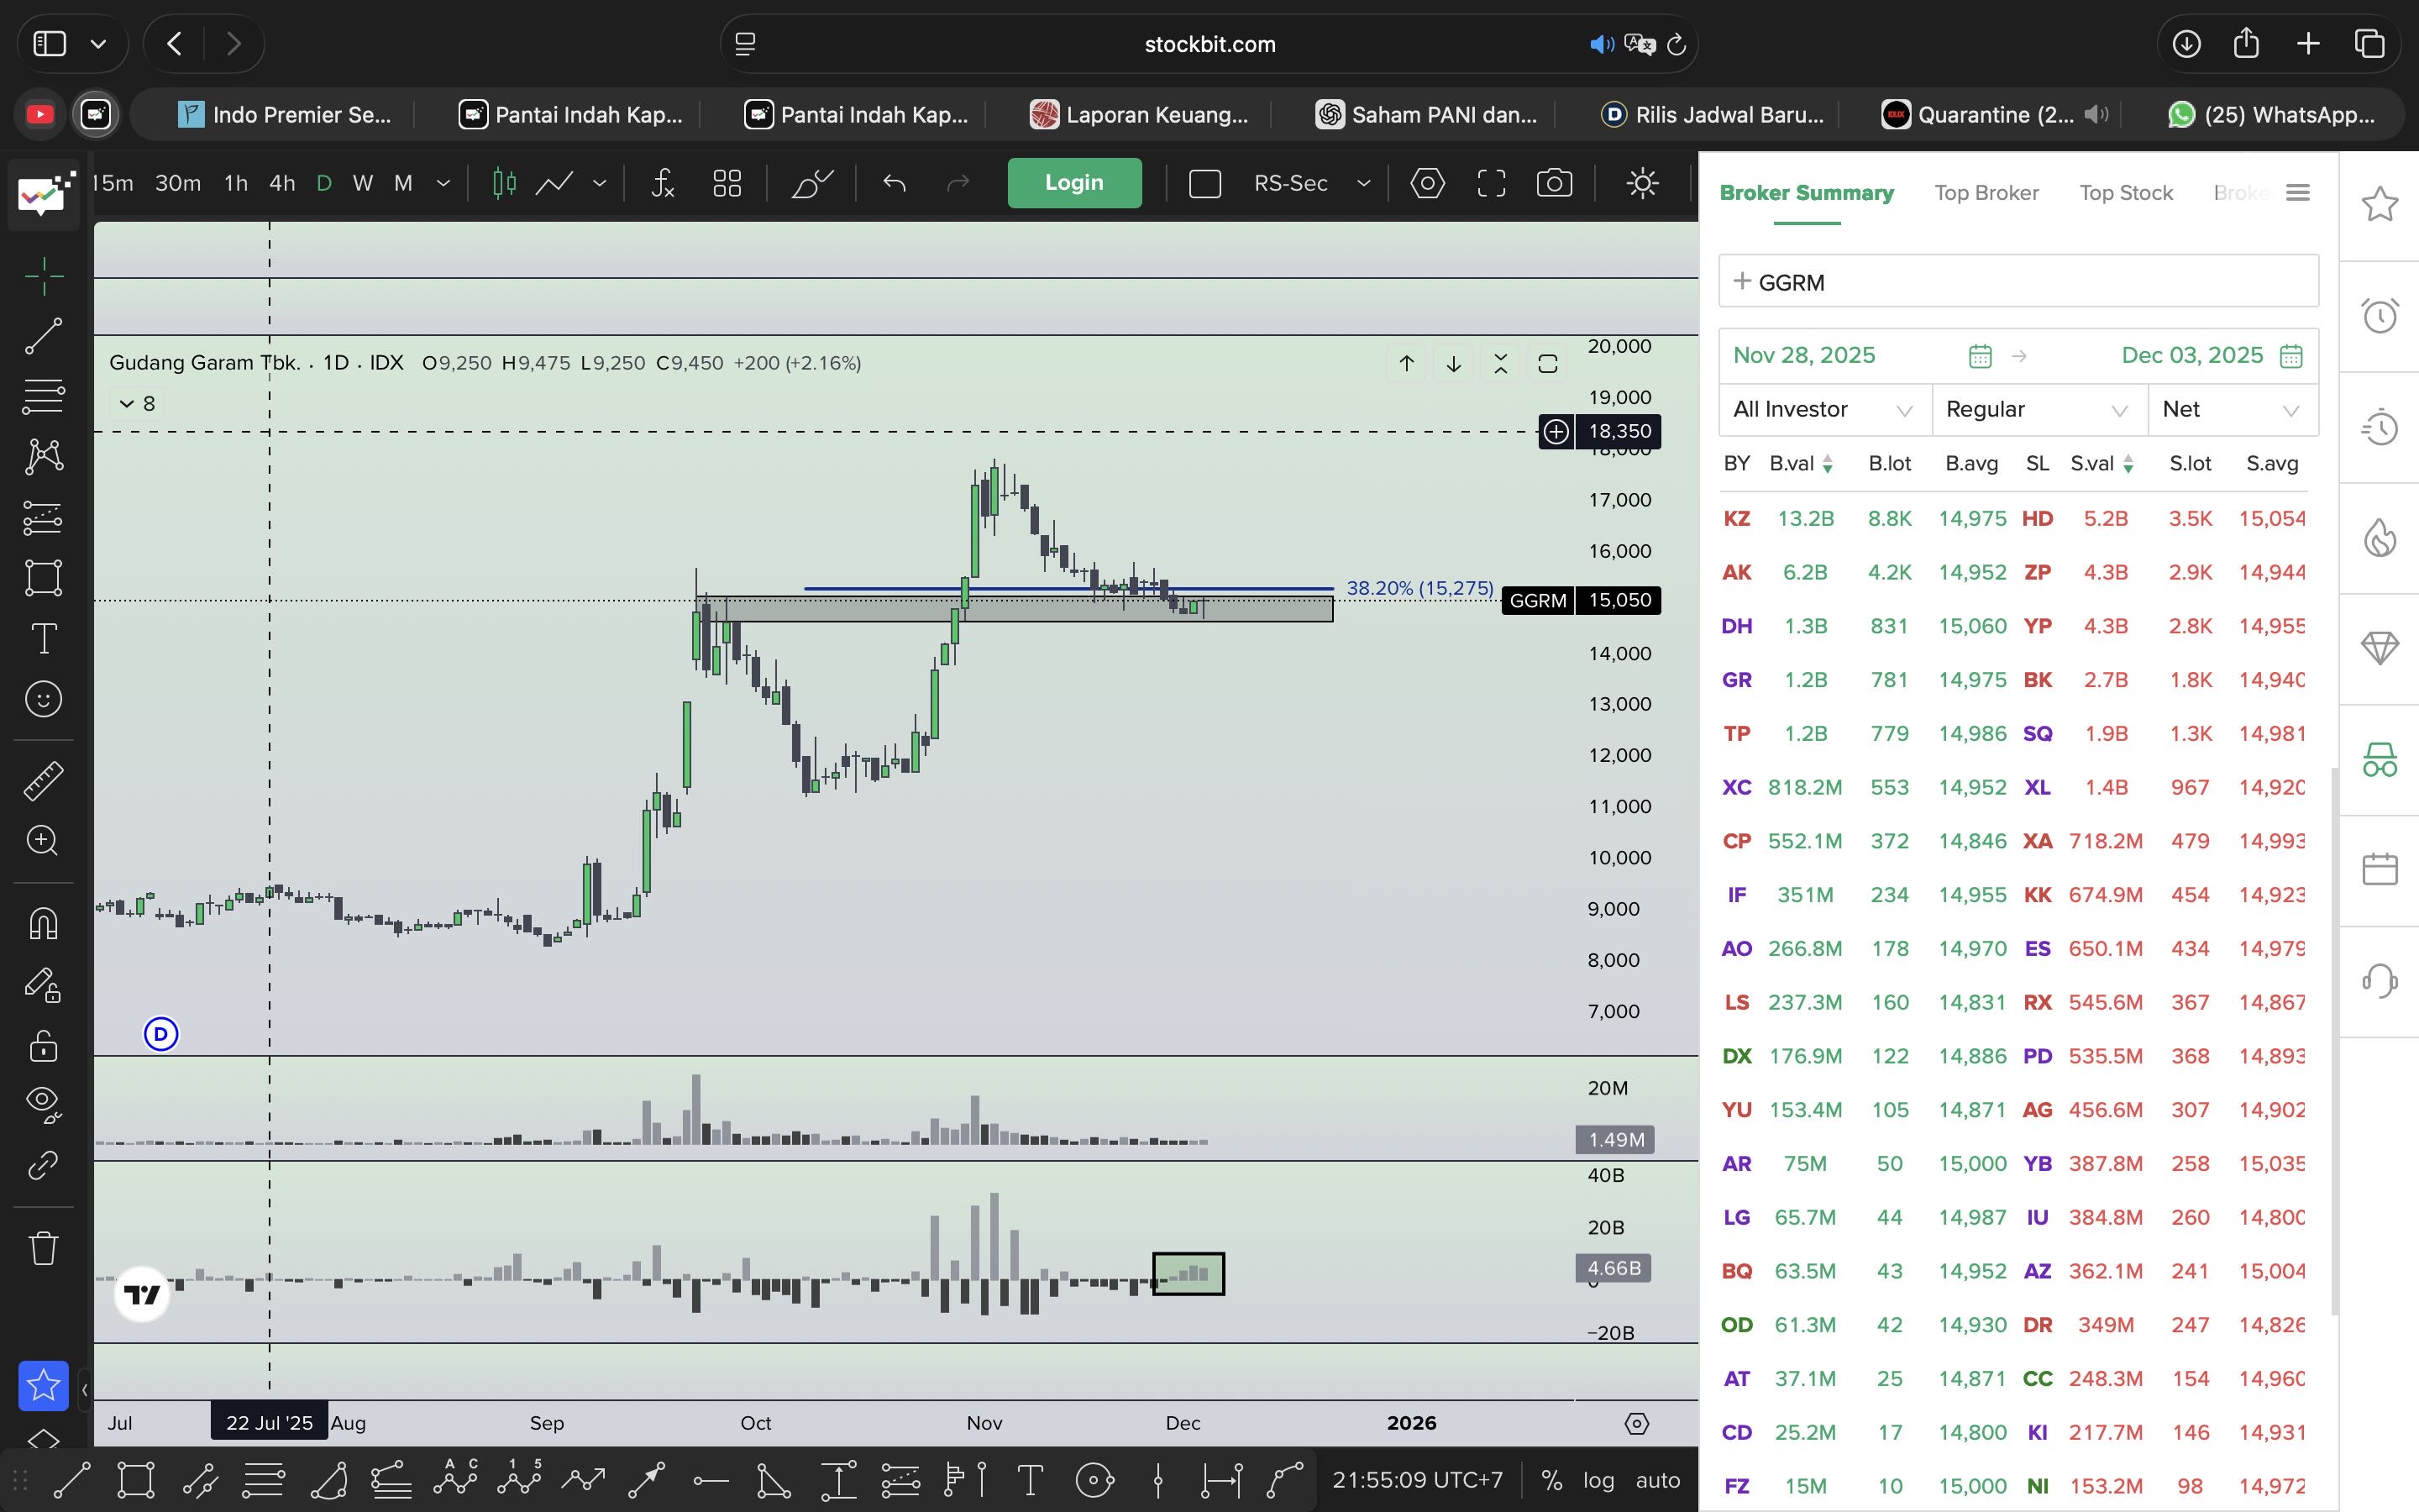2419x1512 pixels.
Task: Enter fullscreen chart mode
Action: point(1490,183)
